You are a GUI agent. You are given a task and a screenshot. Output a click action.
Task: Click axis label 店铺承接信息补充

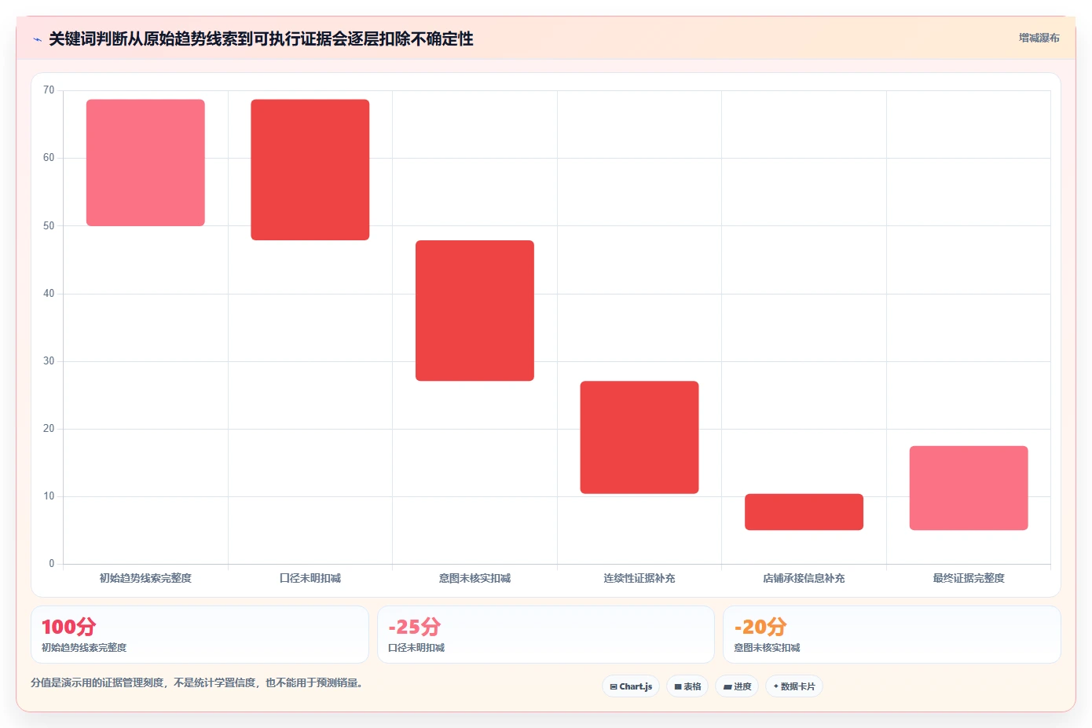pyautogui.click(x=804, y=578)
